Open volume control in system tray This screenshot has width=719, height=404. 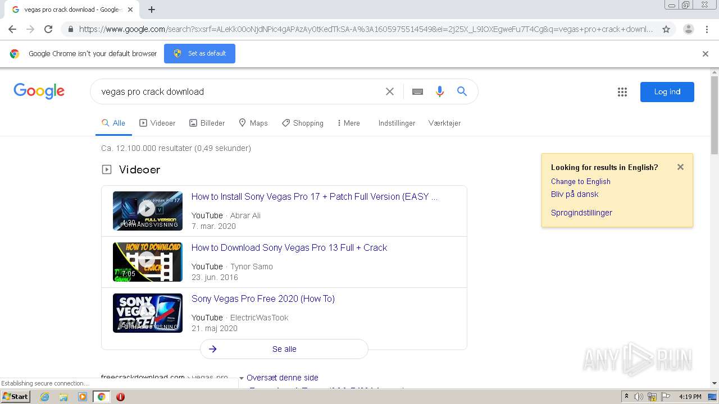[639, 397]
